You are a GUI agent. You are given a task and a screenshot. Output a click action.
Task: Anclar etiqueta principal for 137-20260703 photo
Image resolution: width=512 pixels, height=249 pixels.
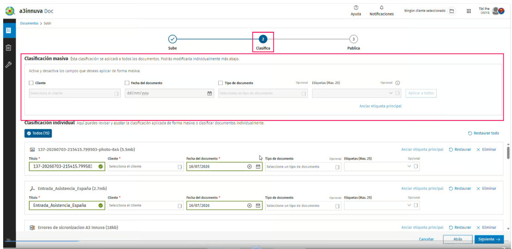422,149
